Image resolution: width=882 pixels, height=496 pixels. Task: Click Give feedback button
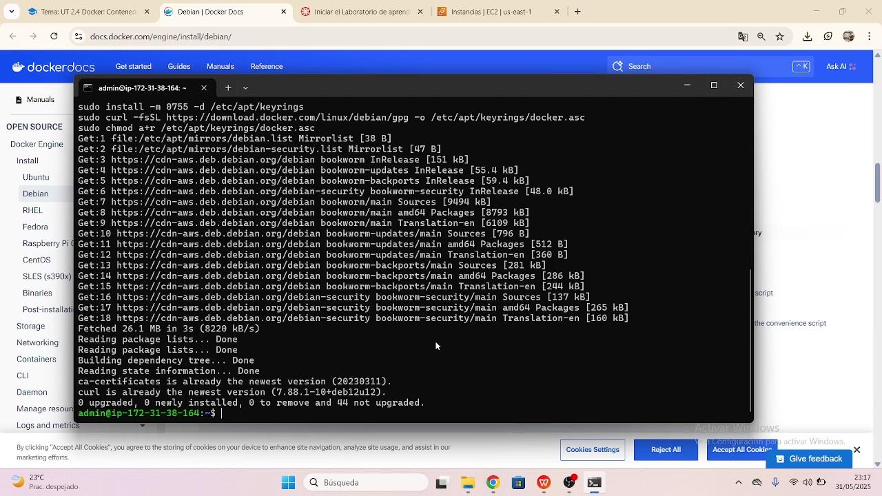click(809, 459)
